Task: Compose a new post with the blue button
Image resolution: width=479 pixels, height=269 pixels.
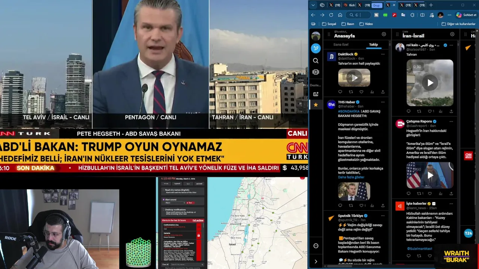Action: click(316, 48)
